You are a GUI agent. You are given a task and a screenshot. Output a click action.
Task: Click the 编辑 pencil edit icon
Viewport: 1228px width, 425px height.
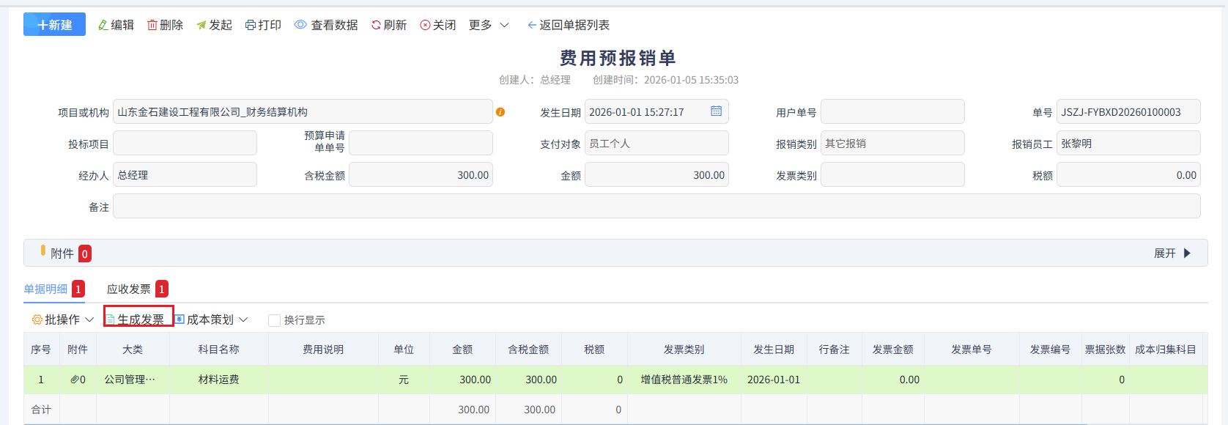pyautogui.click(x=103, y=25)
